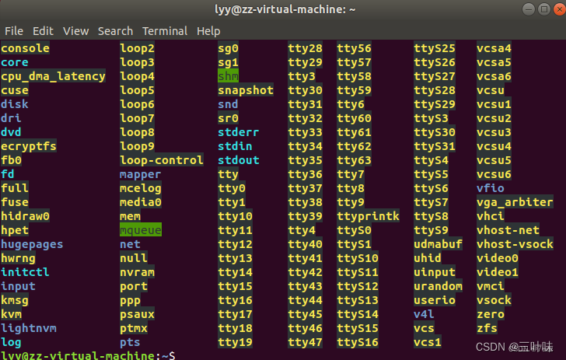Click the 'vhost-net' entry
This screenshot has height=360, width=566.
(x=508, y=230)
